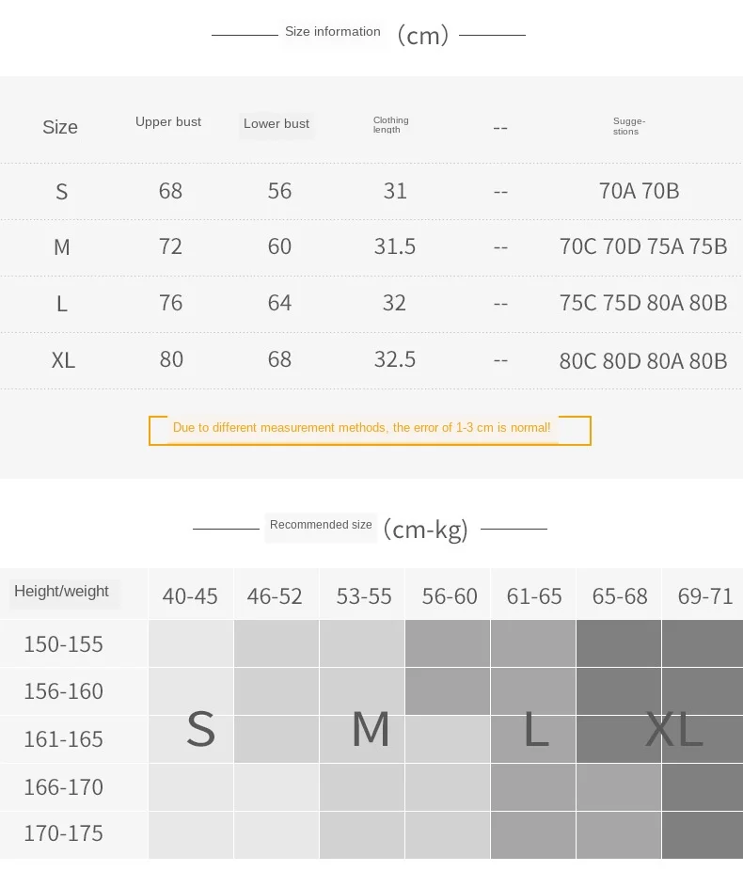This screenshot has width=743, height=871.
Task: Click the 'Size information' heading label
Action: coord(333,32)
